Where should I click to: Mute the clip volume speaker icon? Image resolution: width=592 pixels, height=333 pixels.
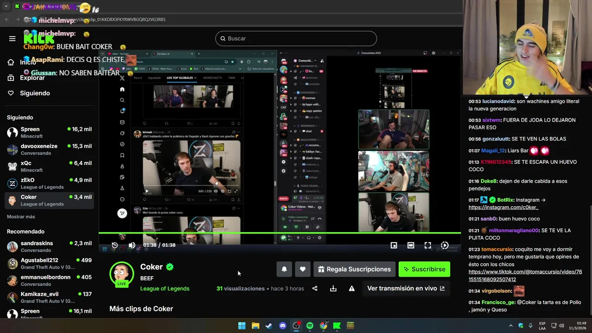[x=132, y=245]
